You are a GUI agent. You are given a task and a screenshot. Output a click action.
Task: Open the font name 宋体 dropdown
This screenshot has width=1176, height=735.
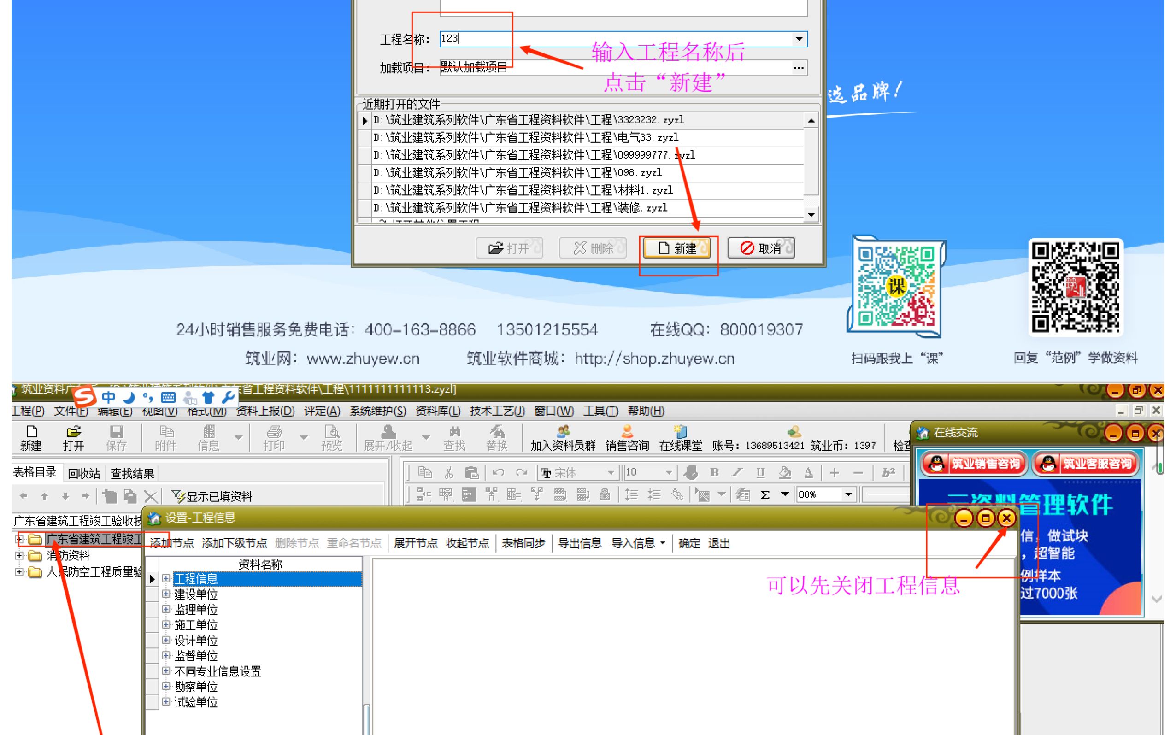611,472
